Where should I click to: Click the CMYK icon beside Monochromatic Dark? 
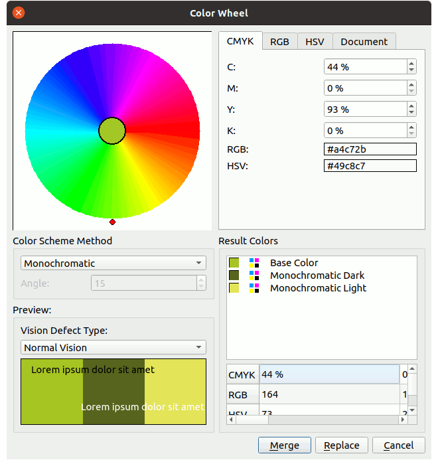254,275
